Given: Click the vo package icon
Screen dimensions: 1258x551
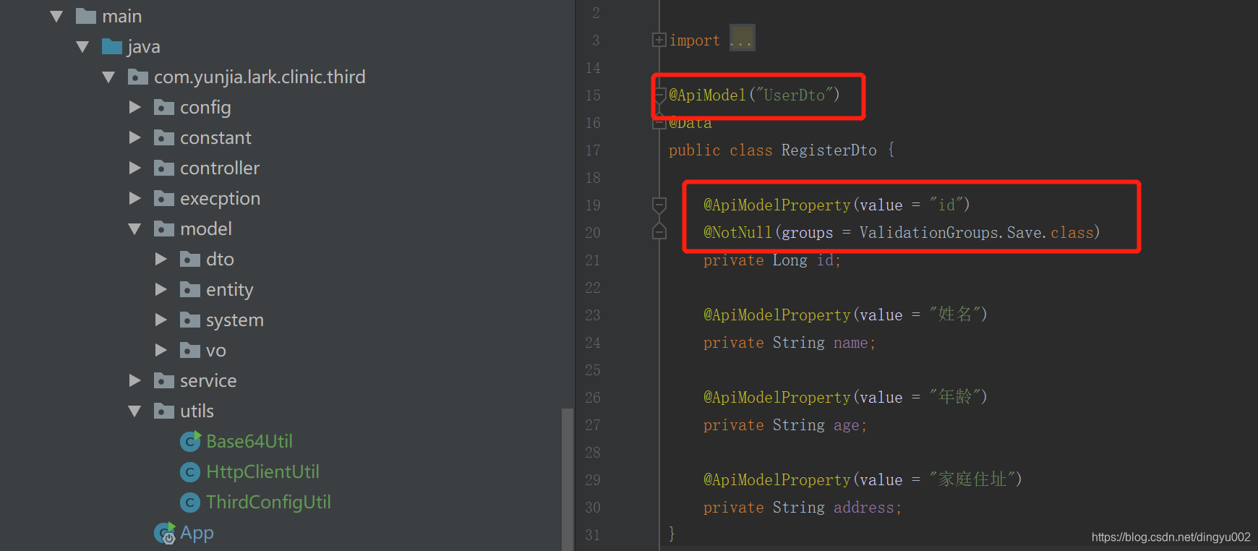Looking at the screenshot, I should click(x=190, y=350).
